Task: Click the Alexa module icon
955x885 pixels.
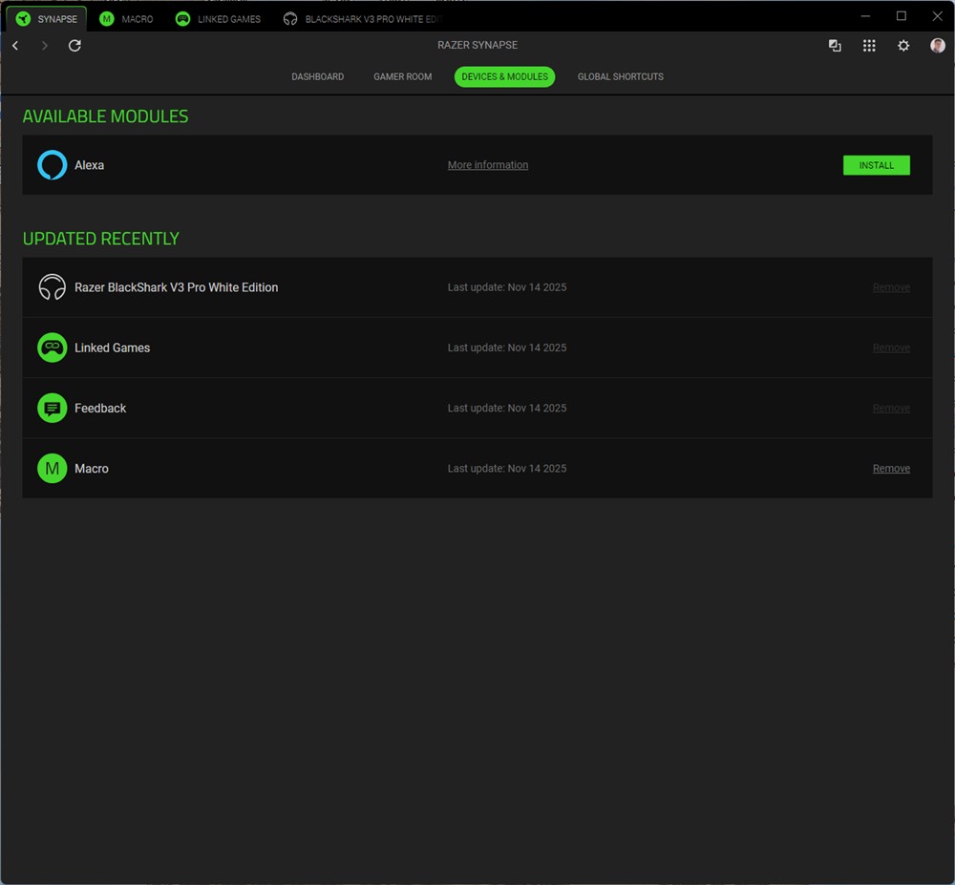Action: coord(52,165)
